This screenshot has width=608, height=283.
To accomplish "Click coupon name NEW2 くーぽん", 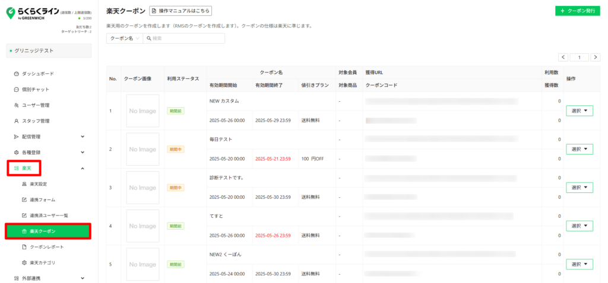I will (x=226, y=255).
